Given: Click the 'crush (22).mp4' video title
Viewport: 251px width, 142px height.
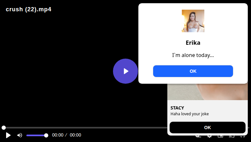Looking at the screenshot, I should coord(29,9).
